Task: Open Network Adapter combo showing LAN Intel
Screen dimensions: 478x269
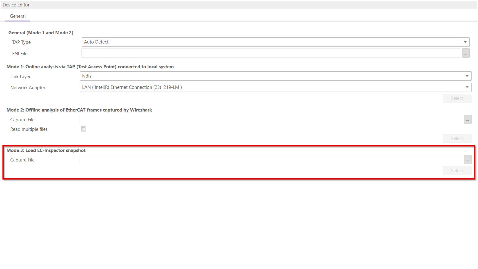Action: pos(270,87)
